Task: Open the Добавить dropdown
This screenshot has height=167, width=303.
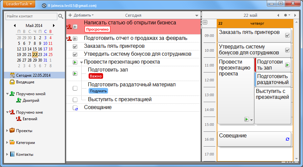Action: pos(81,15)
